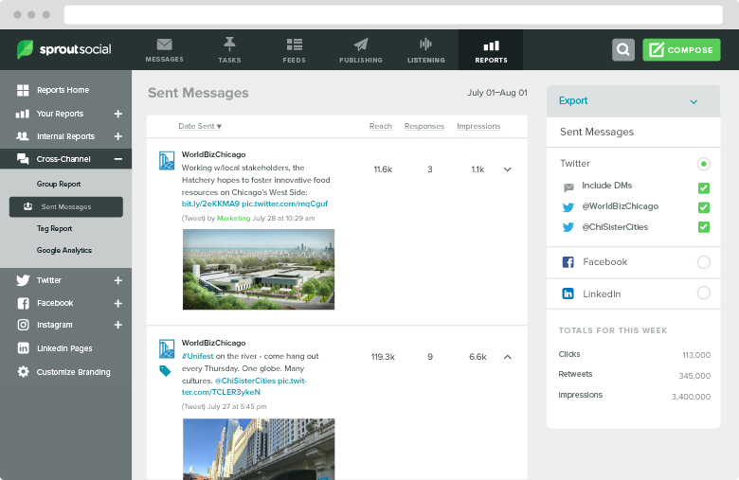Image resolution: width=739 pixels, height=480 pixels.
Task: Expand Your Reports with plus icon
Action: (118, 114)
